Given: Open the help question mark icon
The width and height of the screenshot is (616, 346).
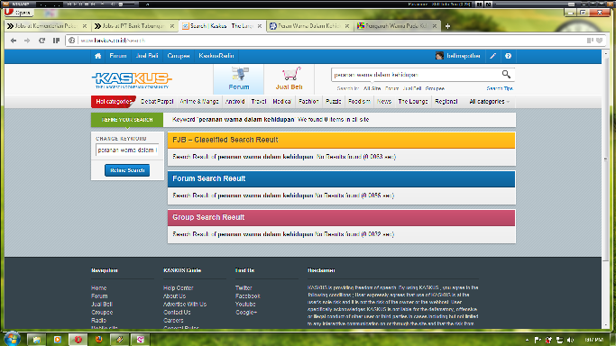Looking at the screenshot, I should [x=508, y=56].
